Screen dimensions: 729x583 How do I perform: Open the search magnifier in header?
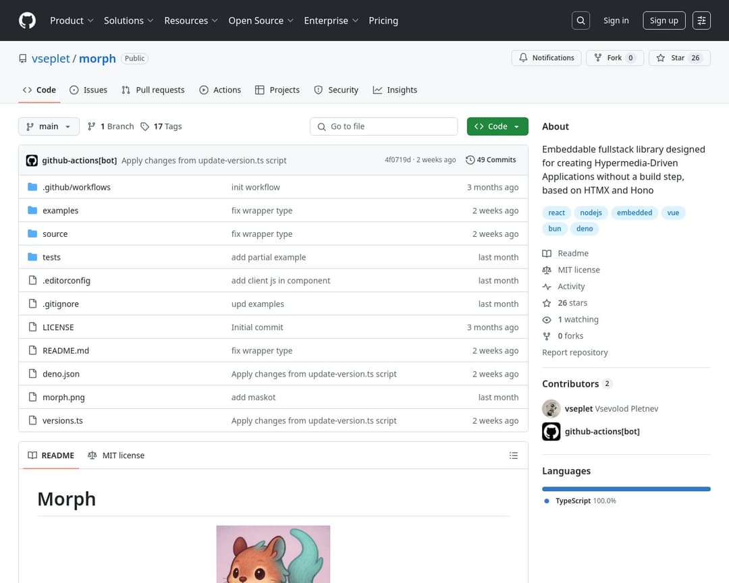[x=580, y=20]
